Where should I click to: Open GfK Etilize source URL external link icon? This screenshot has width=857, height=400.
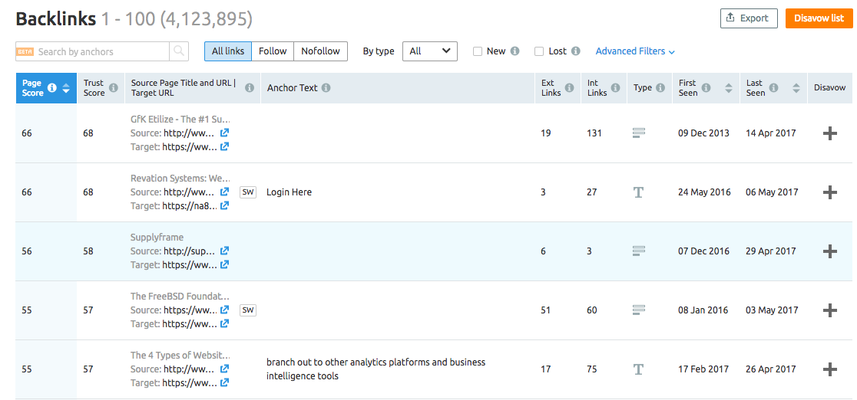[x=224, y=133]
